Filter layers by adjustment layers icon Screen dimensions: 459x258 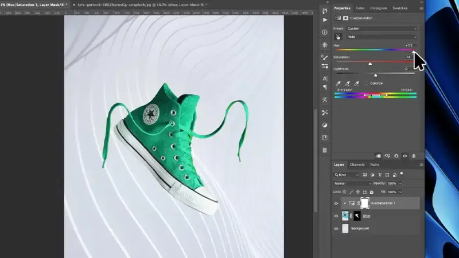coord(372,175)
